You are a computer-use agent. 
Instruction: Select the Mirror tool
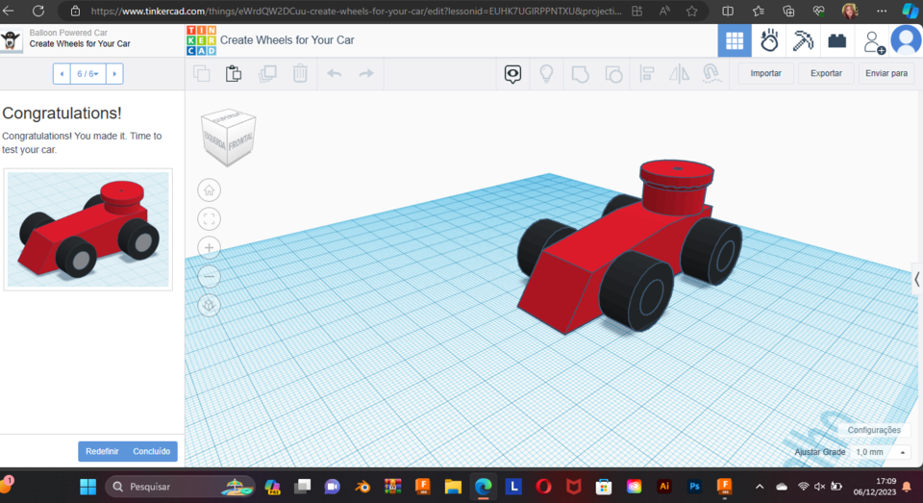tap(680, 74)
